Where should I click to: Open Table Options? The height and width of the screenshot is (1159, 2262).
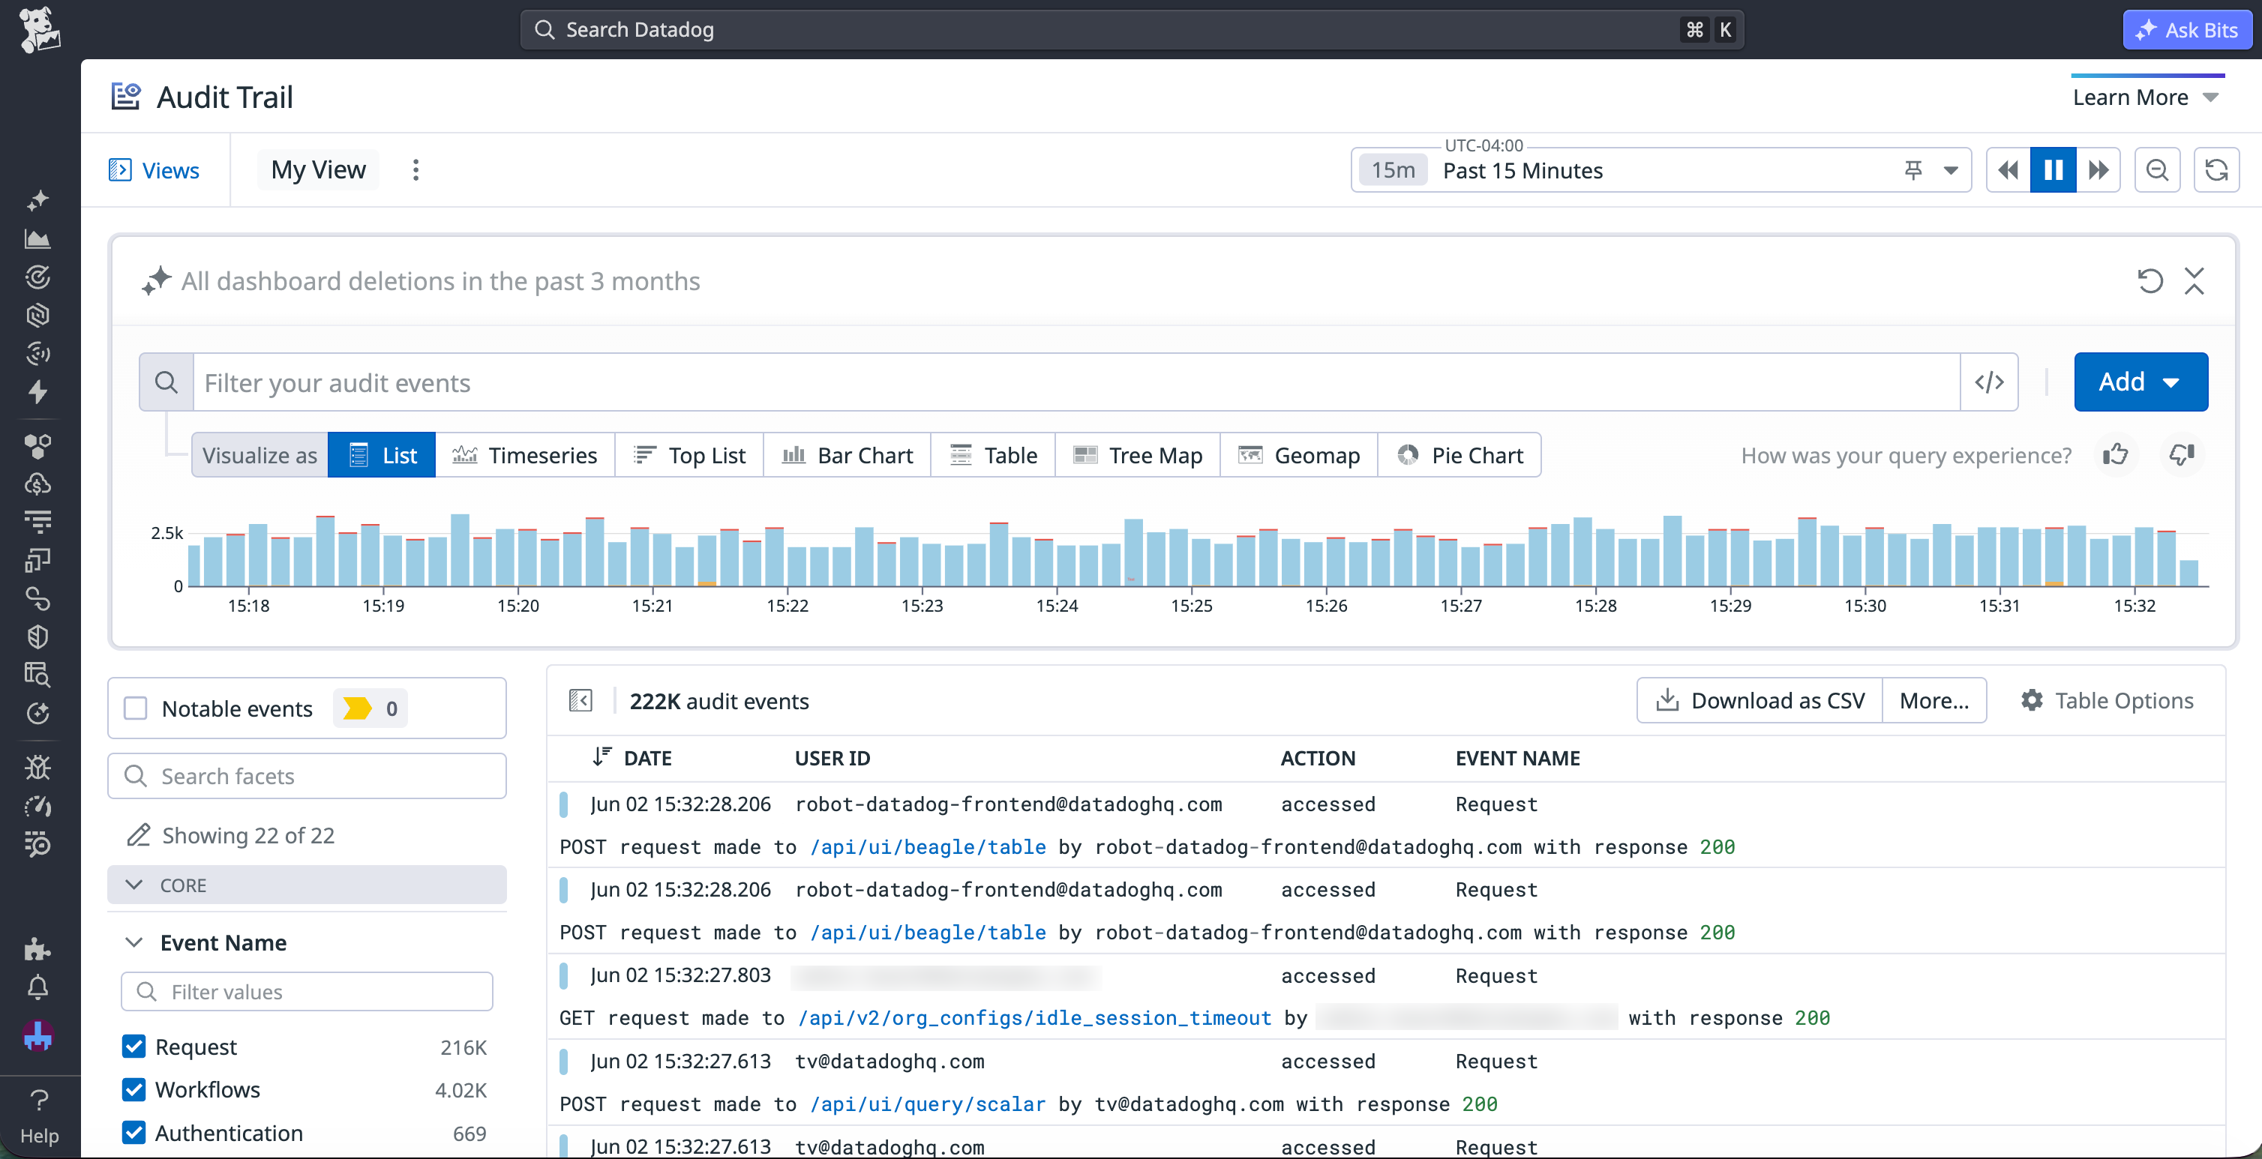2107,701
